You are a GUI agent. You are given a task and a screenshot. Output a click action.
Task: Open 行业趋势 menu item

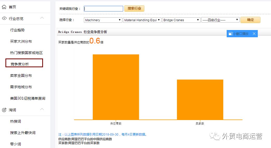tap(17, 30)
